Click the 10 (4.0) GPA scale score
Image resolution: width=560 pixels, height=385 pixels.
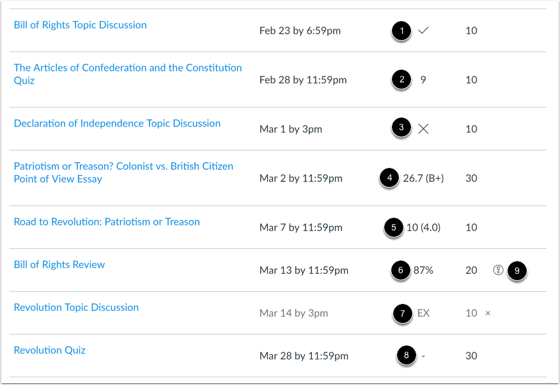(423, 227)
